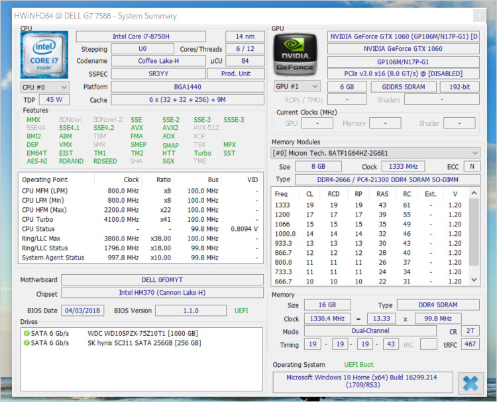Click the 192-bit bus width field
Viewport: 497px width, 402px height.
[460, 87]
